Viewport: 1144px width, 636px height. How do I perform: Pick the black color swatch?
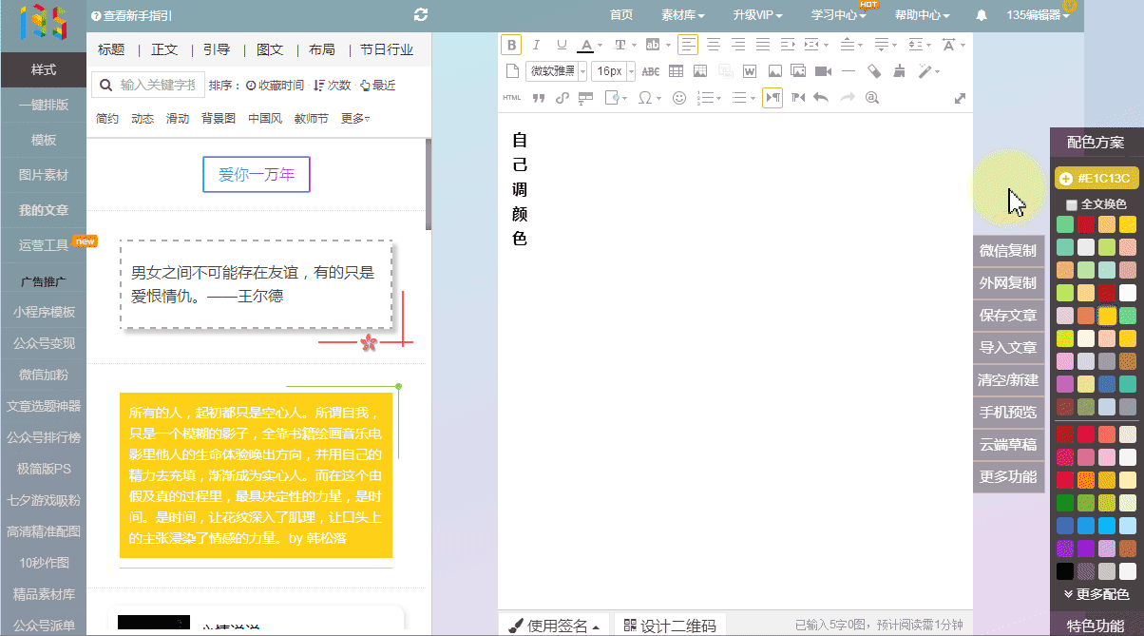(x=1065, y=571)
